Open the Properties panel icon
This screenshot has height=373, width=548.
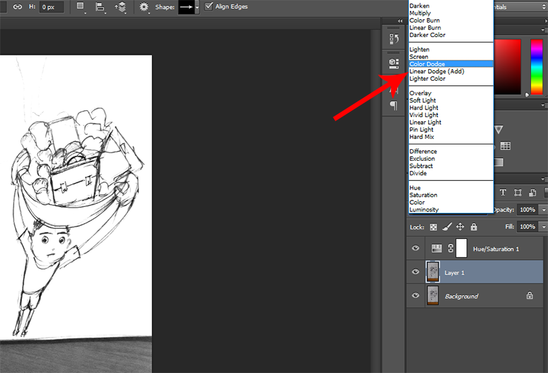[x=394, y=63]
